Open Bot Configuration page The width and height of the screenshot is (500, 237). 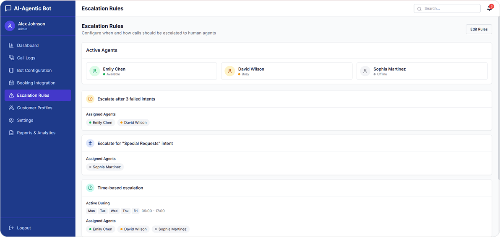click(34, 70)
